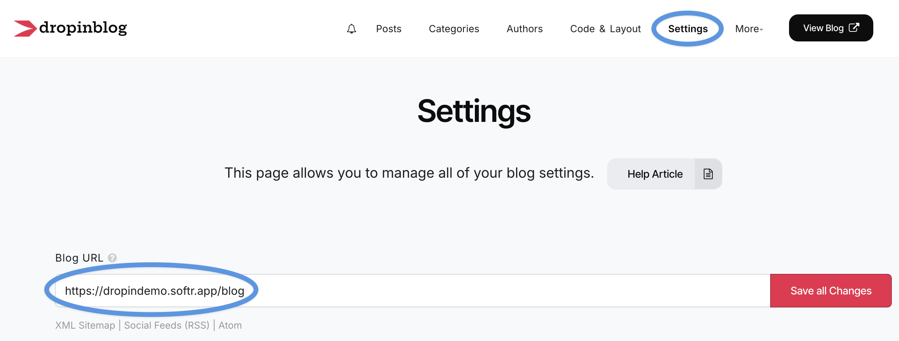Click Save all Changes
This screenshot has height=341, width=899.
(830, 290)
